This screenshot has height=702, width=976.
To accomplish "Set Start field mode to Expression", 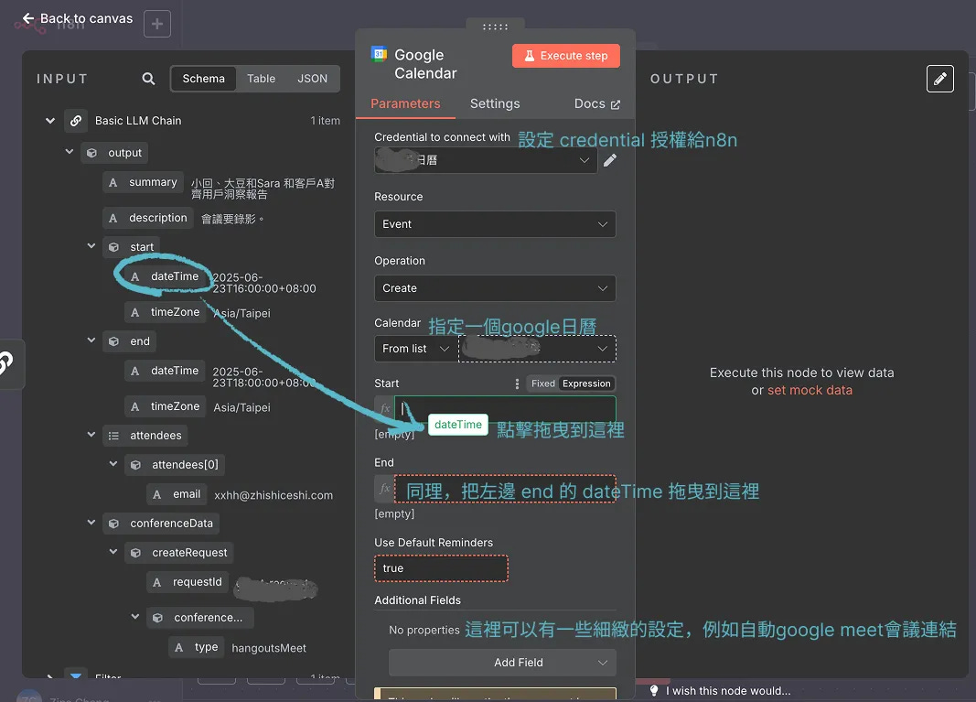I will pos(586,383).
